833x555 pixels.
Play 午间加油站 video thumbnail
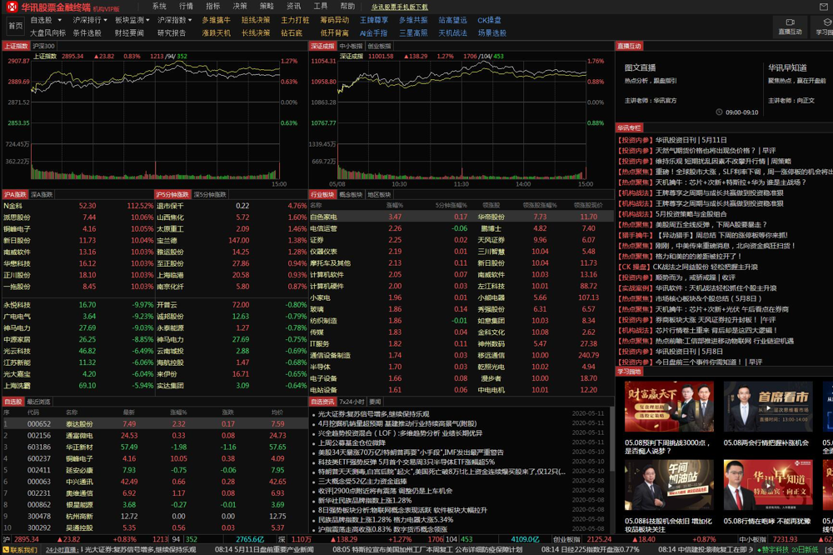point(669,485)
